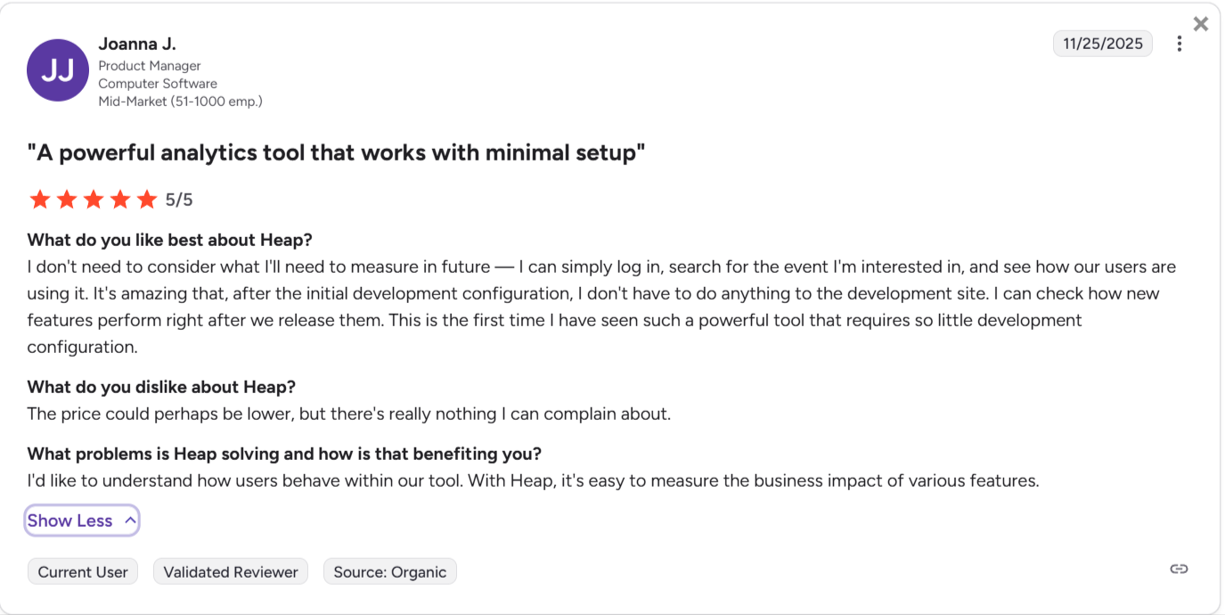Click the Product Manager job title

point(150,66)
